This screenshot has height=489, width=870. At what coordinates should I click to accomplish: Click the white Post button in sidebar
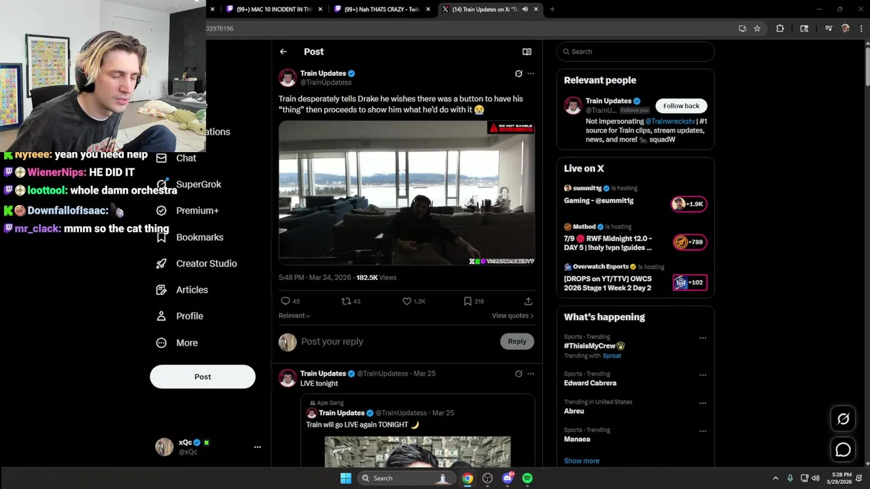[x=203, y=377]
